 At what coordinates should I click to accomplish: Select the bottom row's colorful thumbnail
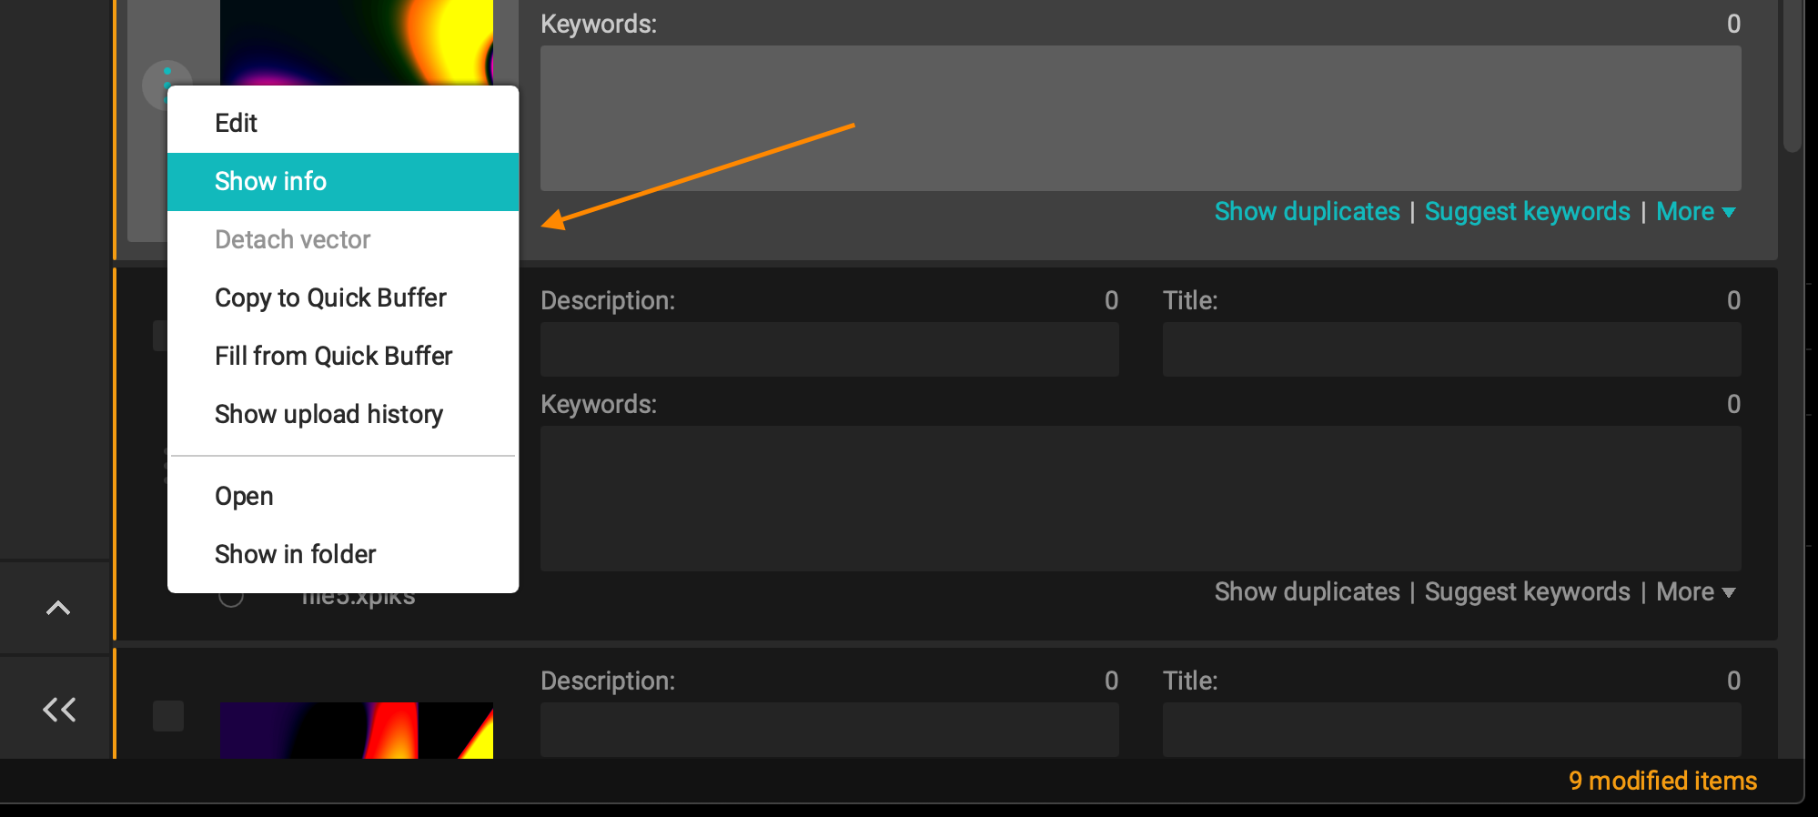click(x=356, y=730)
